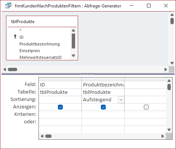Click the table pane horizontal scroll-left arrow
Image resolution: width=176 pixels, height=149 pixels.
(4, 69)
